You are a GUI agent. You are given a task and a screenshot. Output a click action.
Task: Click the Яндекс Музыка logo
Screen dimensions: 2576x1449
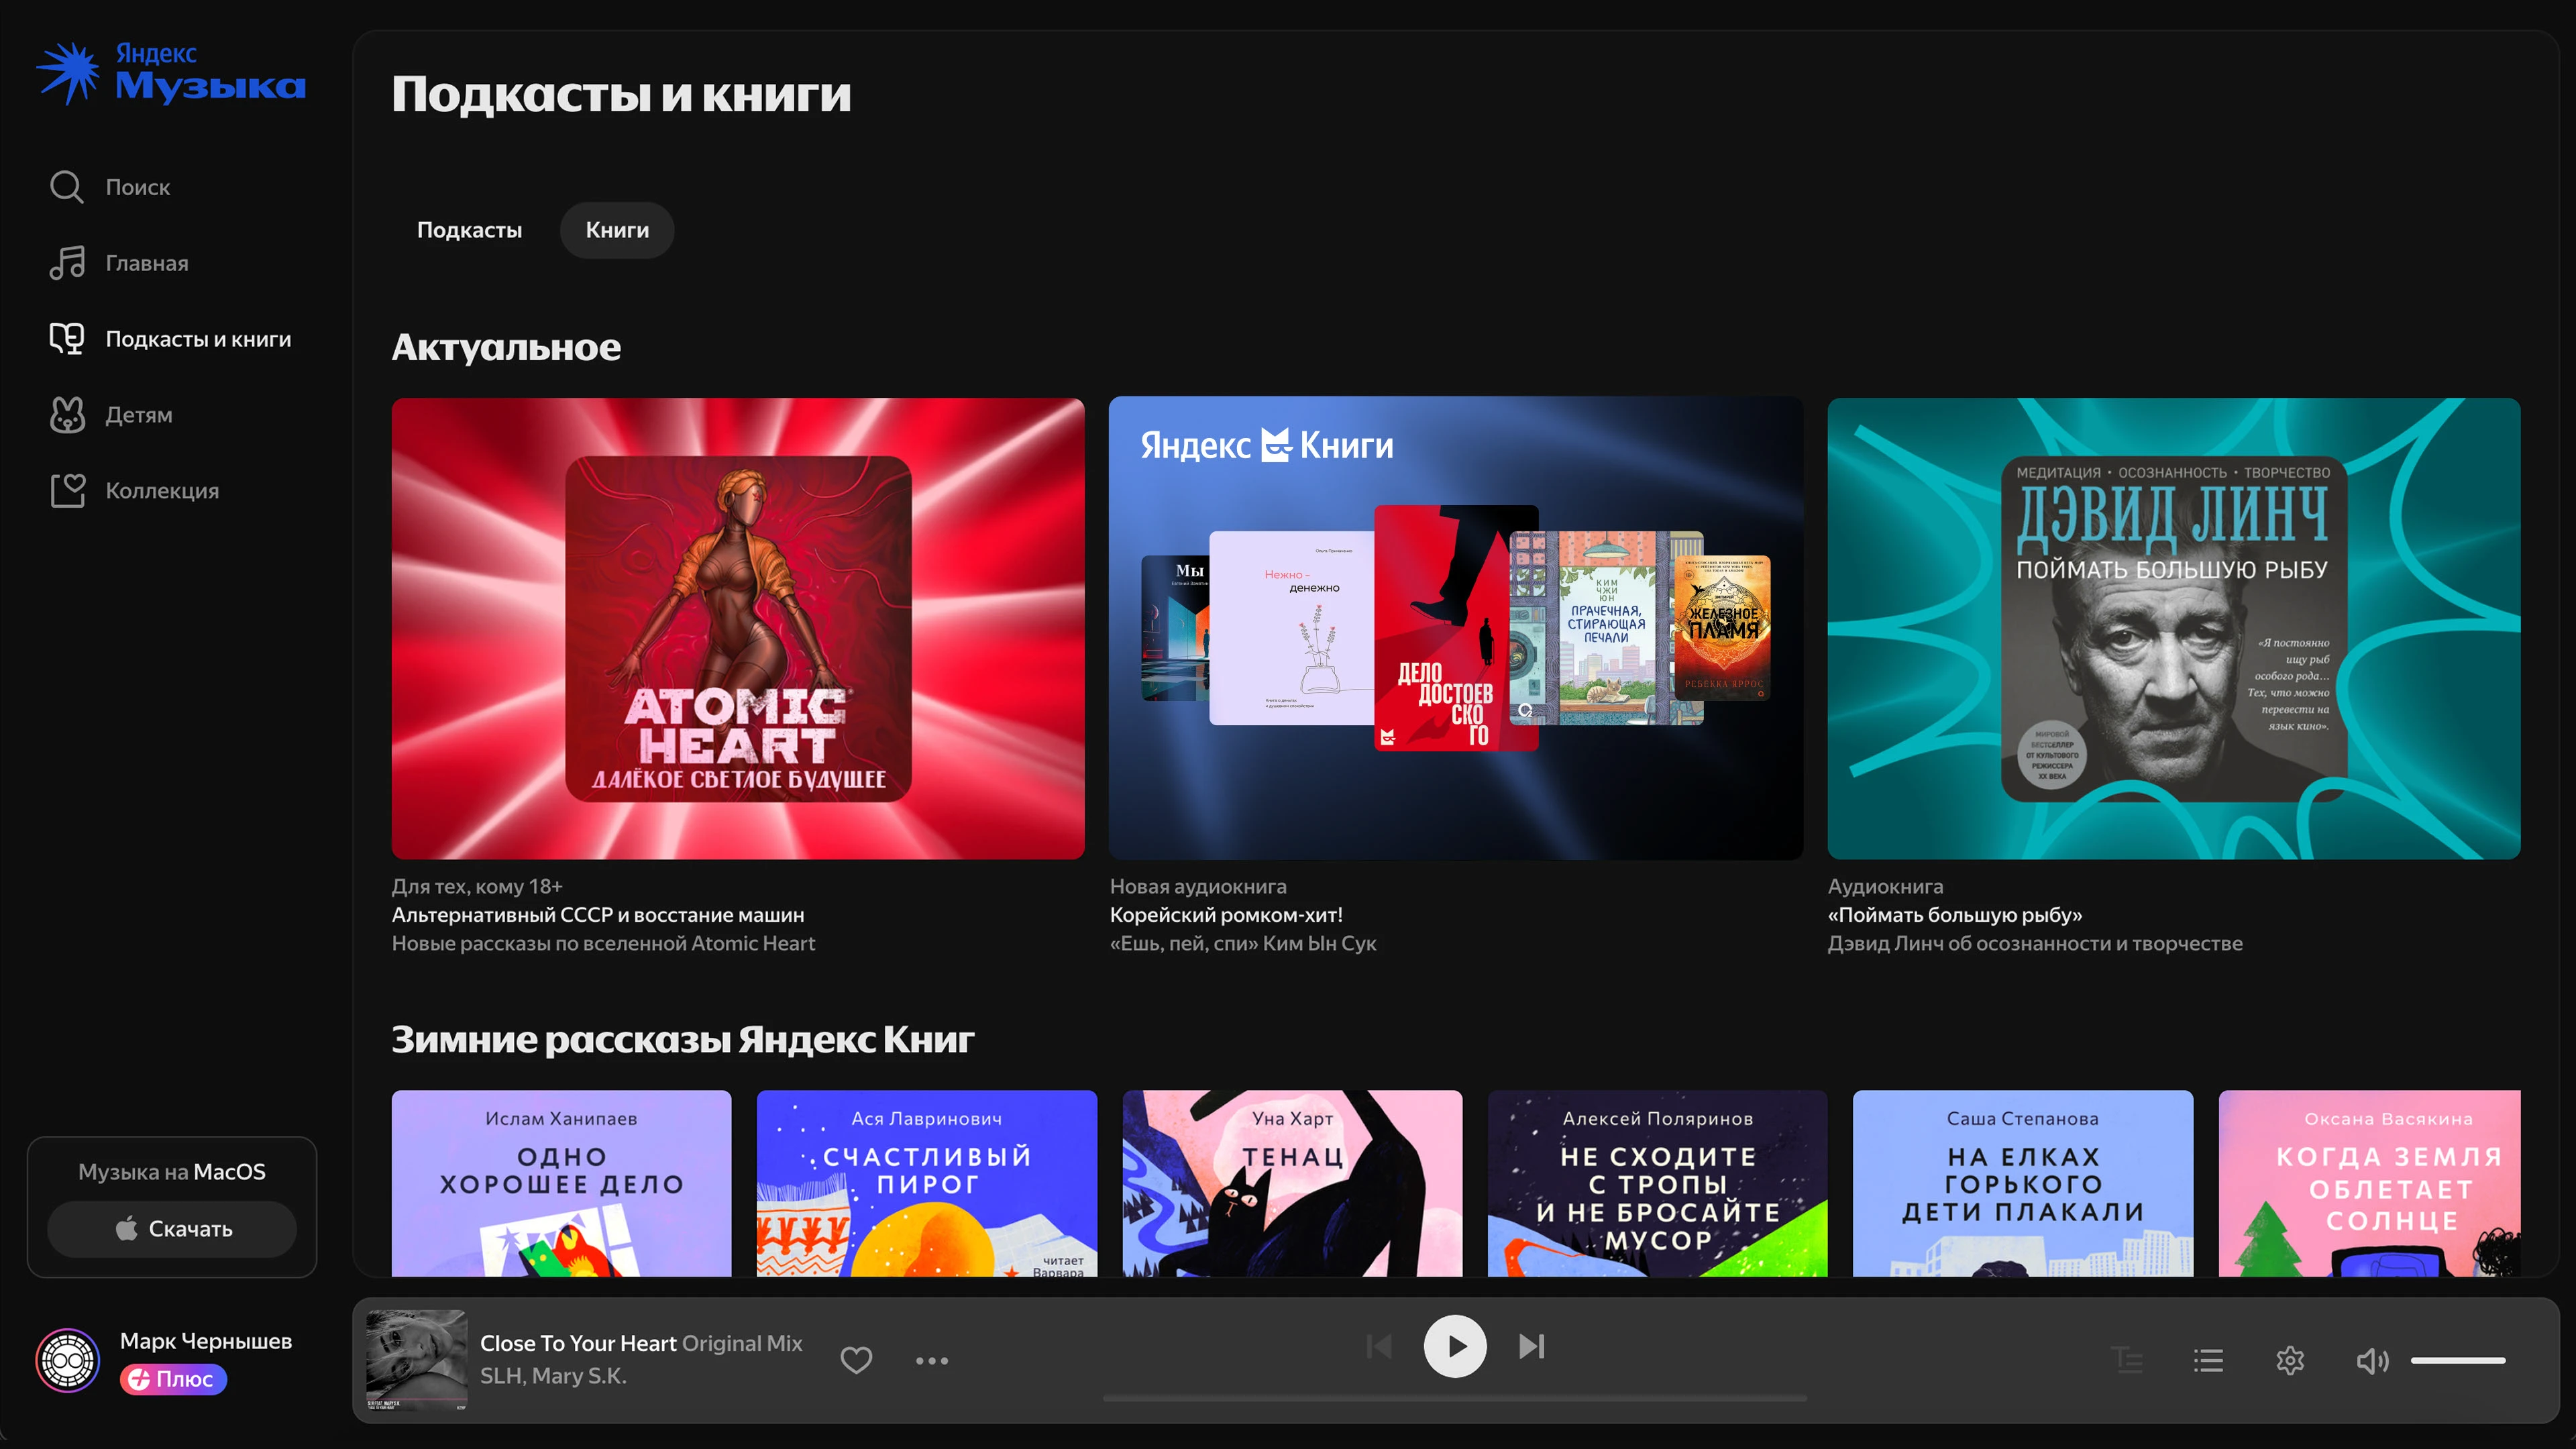point(171,73)
